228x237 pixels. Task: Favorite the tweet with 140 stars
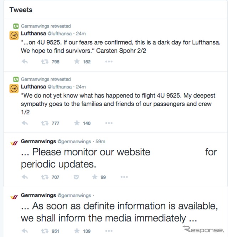77,123
